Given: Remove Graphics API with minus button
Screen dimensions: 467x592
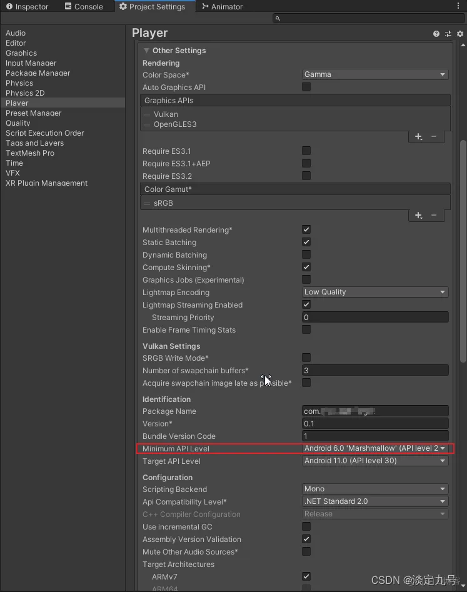Looking at the screenshot, I should [x=434, y=136].
